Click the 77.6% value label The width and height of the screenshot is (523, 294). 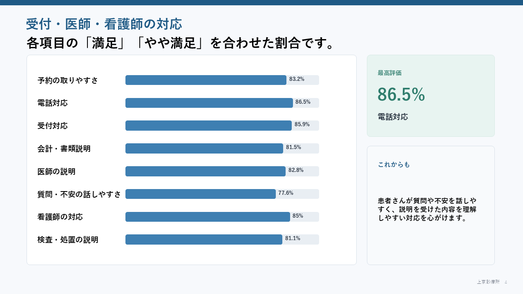coord(286,193)
